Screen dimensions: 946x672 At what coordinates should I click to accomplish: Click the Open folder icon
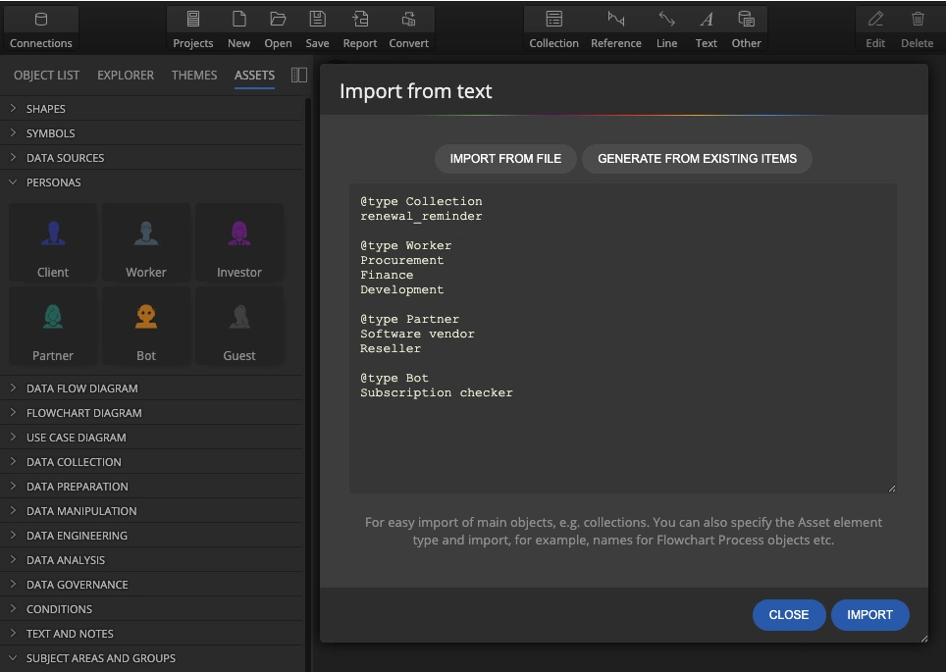[278, 20]
